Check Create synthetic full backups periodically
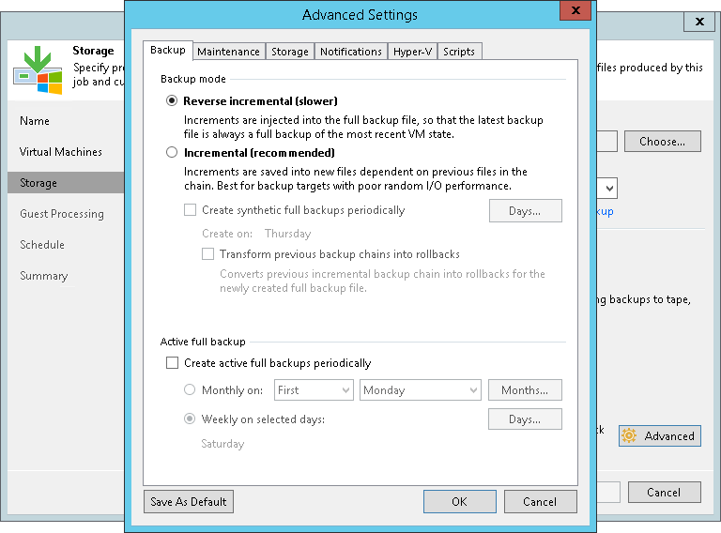Image resolution: width=721 pixels, height=533 pixels. (x=191, y=210)
